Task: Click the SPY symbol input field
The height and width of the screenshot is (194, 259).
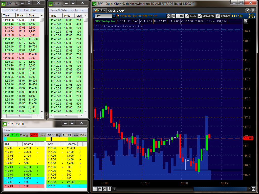Action: coord(103,16)
